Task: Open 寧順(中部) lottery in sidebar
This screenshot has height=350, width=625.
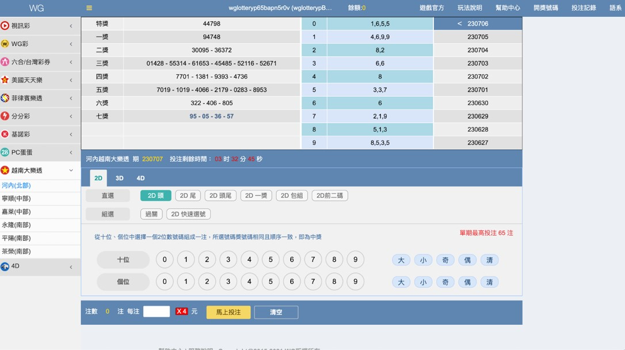Action: [16, 199]
